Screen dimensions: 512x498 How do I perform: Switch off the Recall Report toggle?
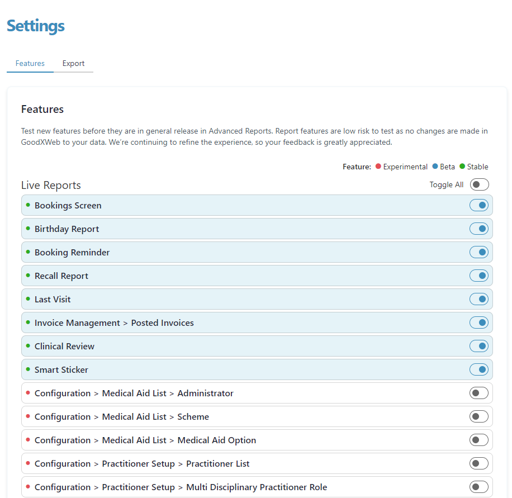click(x=479, y=276)
